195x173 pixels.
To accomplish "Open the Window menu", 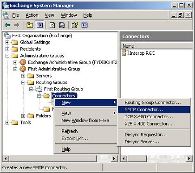I will pyautogui.click(x=69, y=15).
